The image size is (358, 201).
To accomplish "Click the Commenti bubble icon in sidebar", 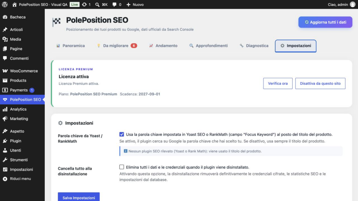I will (5, 58).
